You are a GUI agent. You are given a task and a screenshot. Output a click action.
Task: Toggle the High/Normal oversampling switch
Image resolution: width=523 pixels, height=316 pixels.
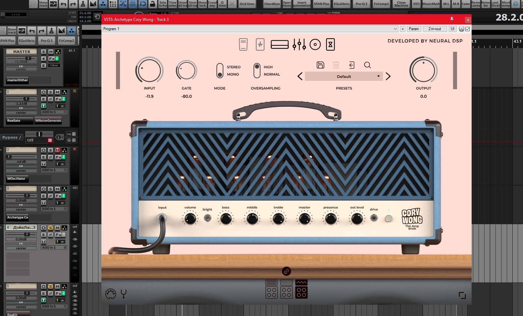coord(257,71)
